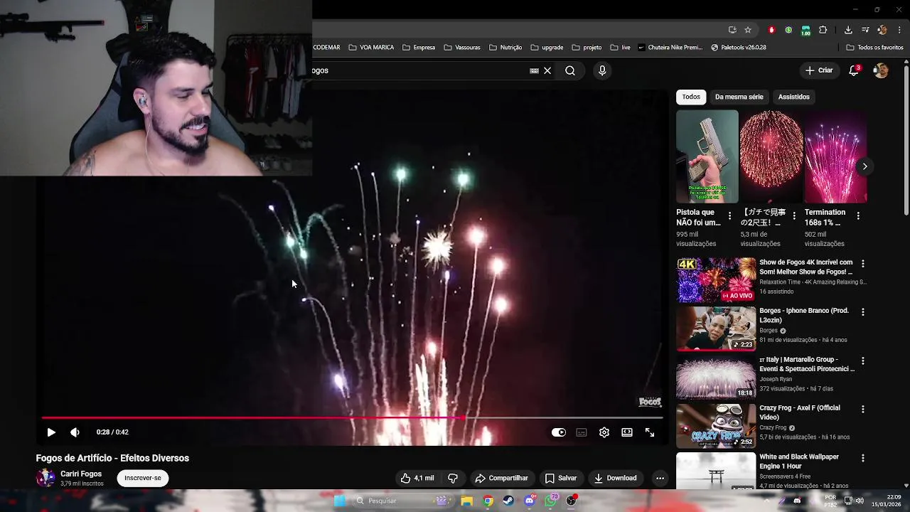
Task: Open the Pistola que NÃO foi short thumbnail
Action: [x=707, y=156]
